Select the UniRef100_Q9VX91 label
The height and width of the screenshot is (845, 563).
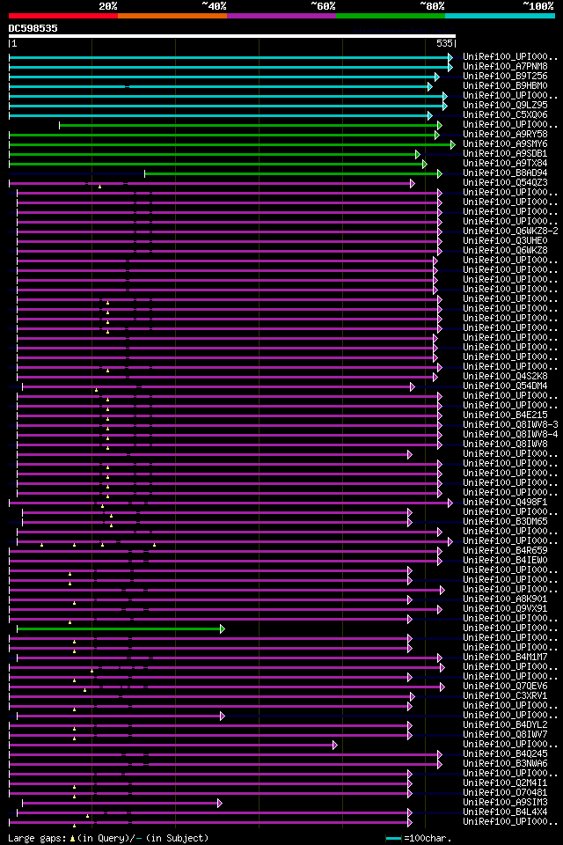(505, 608)
